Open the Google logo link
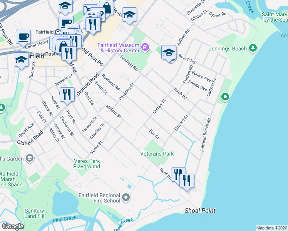 click(x=13, y=226)
